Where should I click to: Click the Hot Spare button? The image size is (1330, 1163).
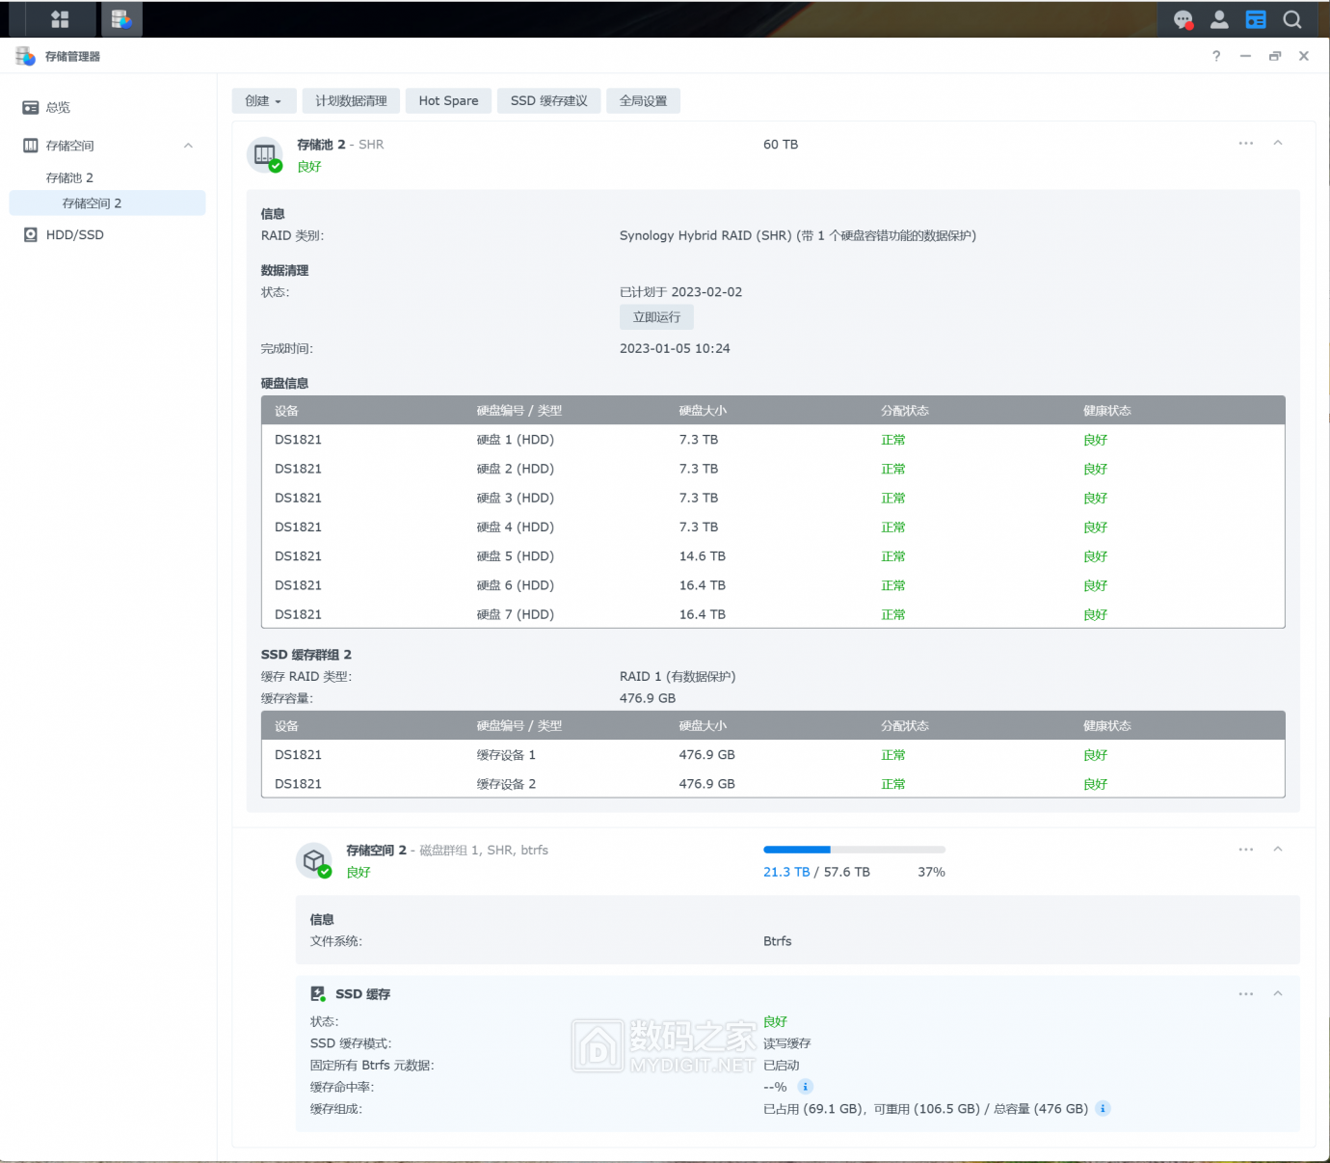click(x=448, y=100)
